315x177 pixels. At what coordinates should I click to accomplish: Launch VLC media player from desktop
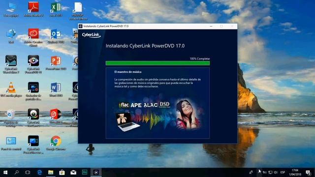pos(11,89)
